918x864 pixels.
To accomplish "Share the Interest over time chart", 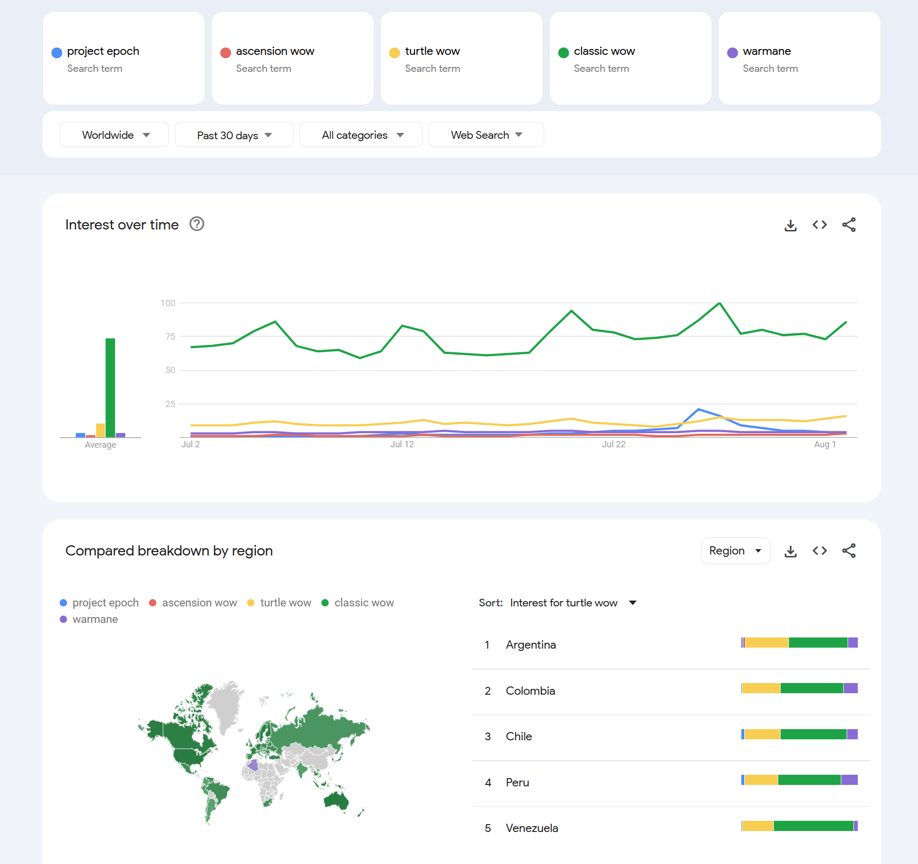I will click(x=849, y=225).
